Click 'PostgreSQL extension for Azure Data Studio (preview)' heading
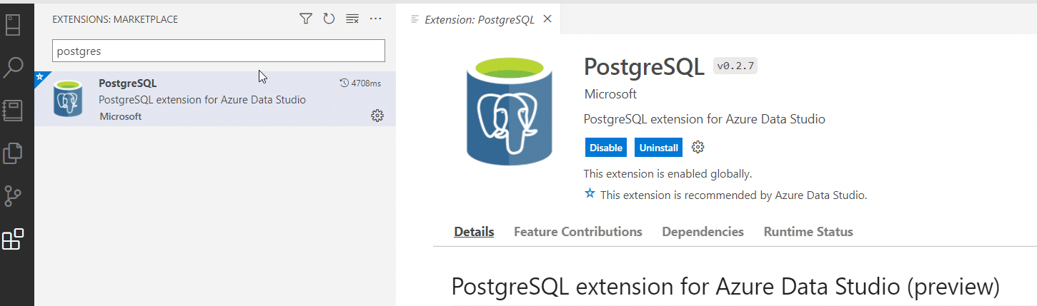This screenshot has width=1037, height=306. point(725,287)
